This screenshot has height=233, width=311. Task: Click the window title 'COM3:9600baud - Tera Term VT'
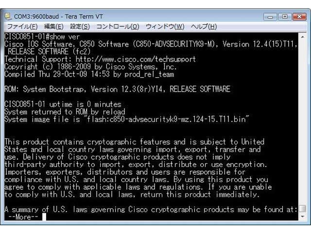coord(58,17)
